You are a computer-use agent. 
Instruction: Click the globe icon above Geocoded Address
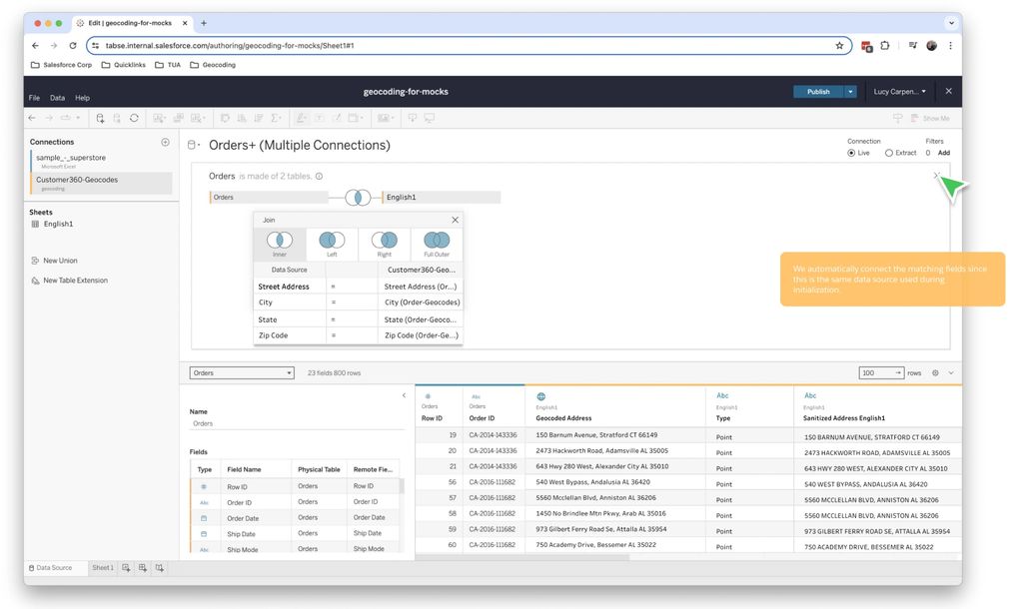(541, 396)
